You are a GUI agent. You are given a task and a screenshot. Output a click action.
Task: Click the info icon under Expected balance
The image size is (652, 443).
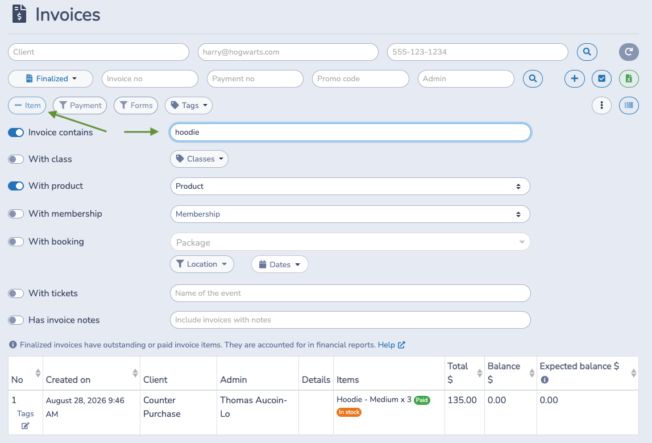[545, 380]
